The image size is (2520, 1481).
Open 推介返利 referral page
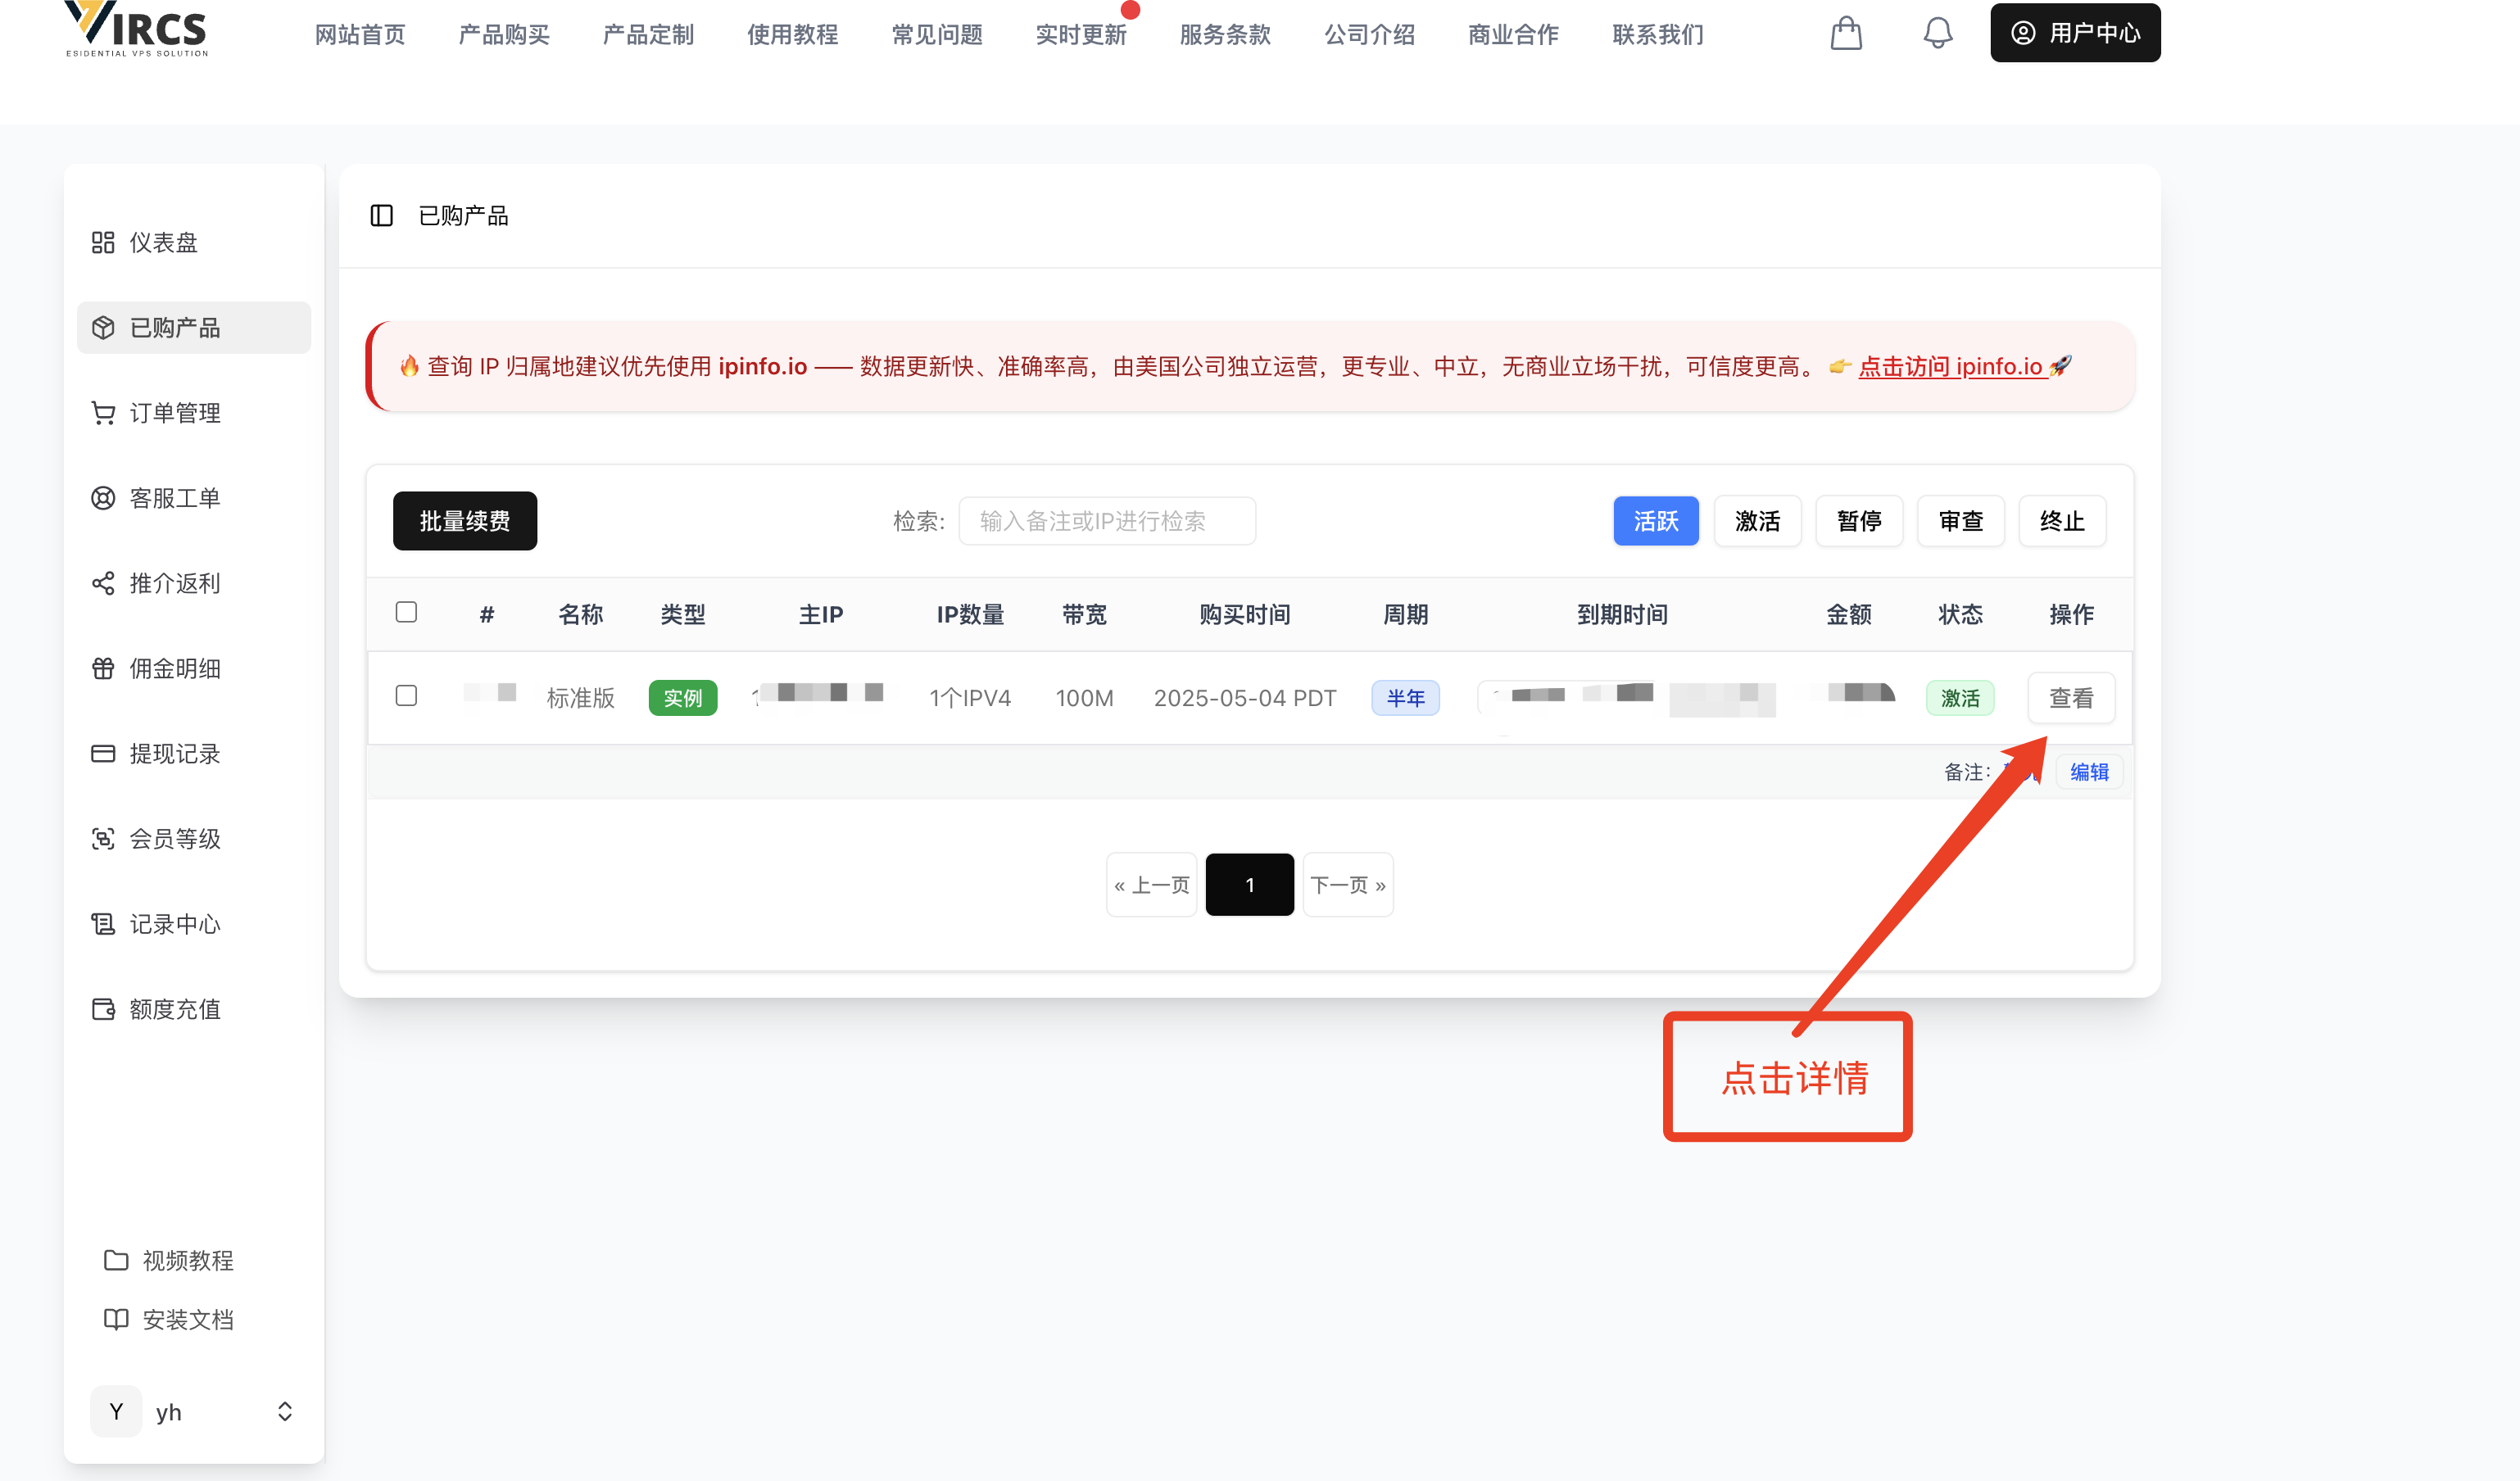(x=174, y=583)
